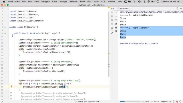Image resolution: width=183 pixels, height=103 pixels.
Task: Open Bluetooth menu bar icon
Action: click(x=144, y=1)
